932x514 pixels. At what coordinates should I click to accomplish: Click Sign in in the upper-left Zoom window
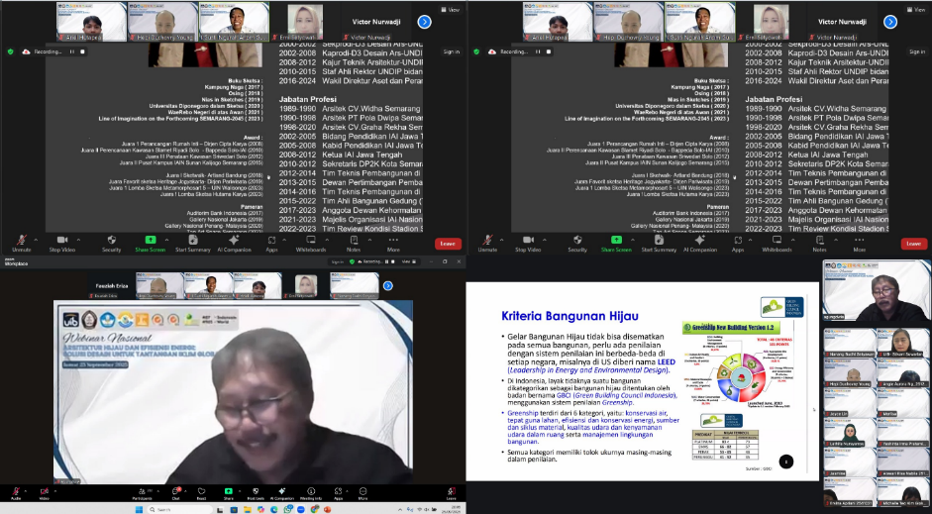(x=451, y=51)
